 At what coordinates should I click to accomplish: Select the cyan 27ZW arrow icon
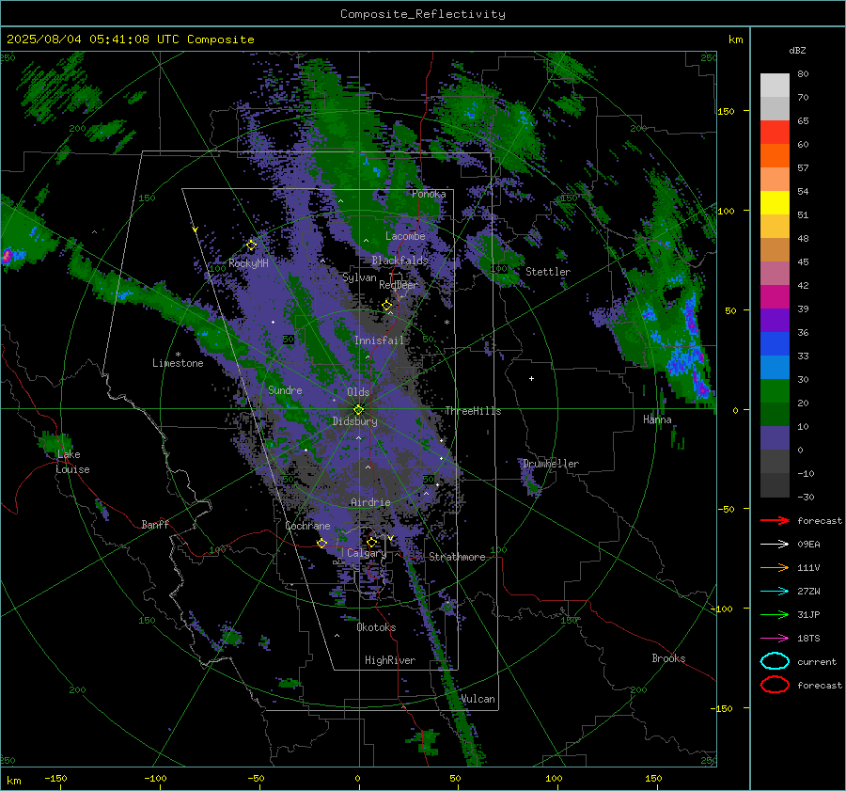coord(775,592)
